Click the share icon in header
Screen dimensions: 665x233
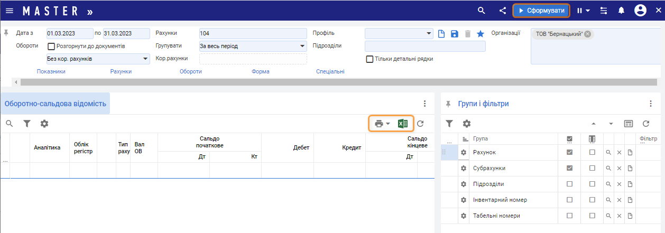coord(503,11)
